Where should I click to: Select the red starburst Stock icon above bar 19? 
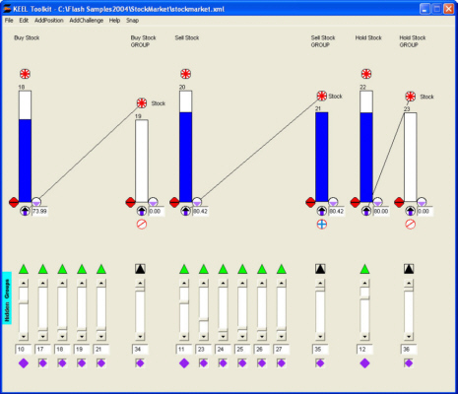142,103
